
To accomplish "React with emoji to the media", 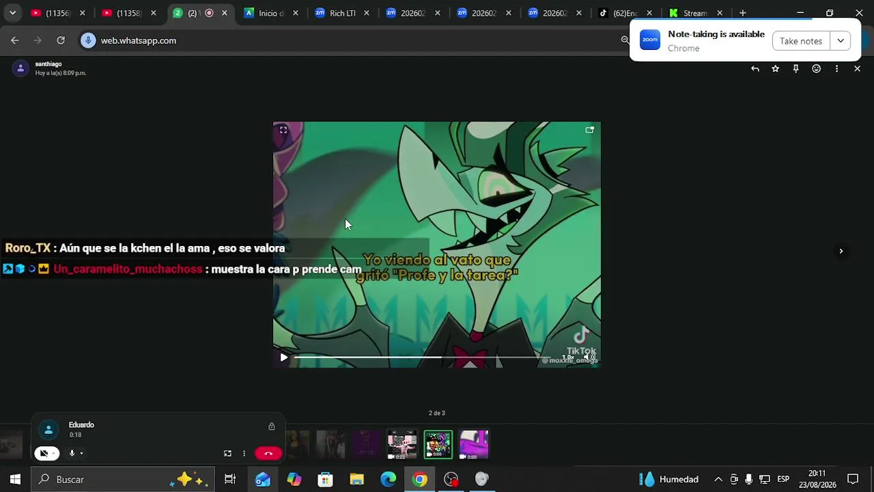I will coord(816,69).
